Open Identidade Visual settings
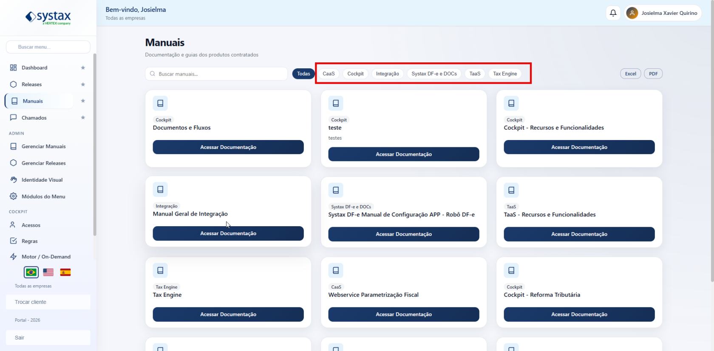The image size is (714, 351). pos(48,180)
